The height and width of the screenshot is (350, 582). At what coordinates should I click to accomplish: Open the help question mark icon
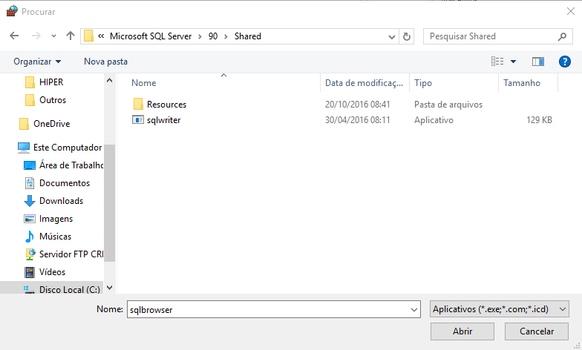[566, 62]
